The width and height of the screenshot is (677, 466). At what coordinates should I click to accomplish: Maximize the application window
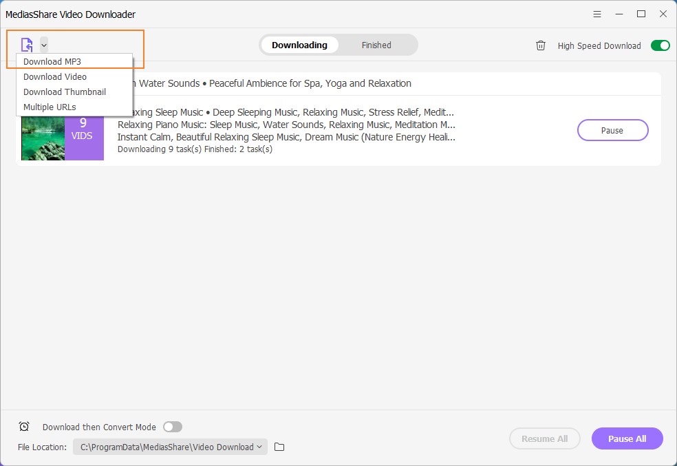point(641,14)
